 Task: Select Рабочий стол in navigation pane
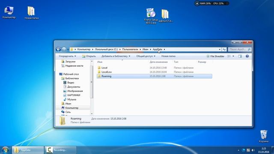click(x=71, y=74)
